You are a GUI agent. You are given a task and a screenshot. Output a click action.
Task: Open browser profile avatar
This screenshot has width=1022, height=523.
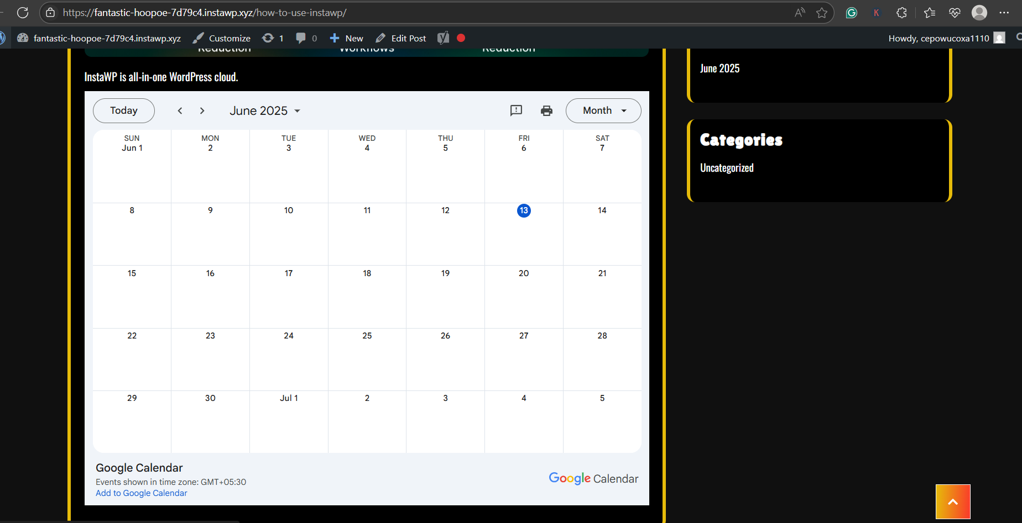(x=979, y=12)
